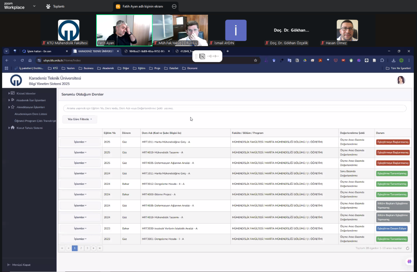Click the home icon in browser toolbar
Screen dimensions: 417x272
(30, 60)
